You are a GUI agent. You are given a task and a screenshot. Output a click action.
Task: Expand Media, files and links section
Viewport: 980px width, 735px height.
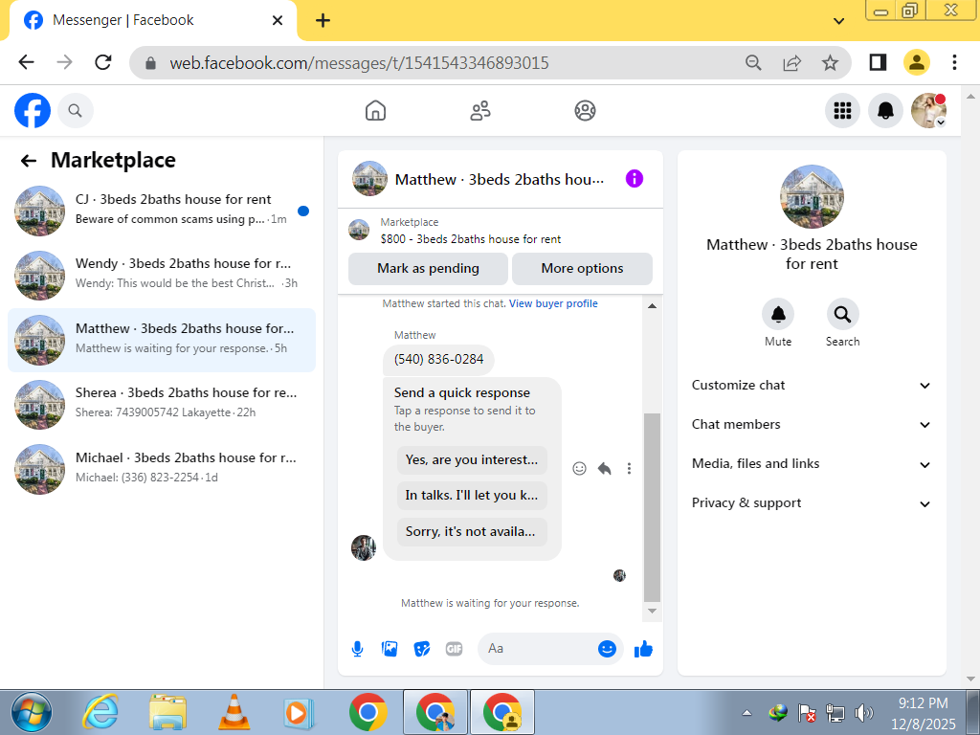(x=812, y=464)
